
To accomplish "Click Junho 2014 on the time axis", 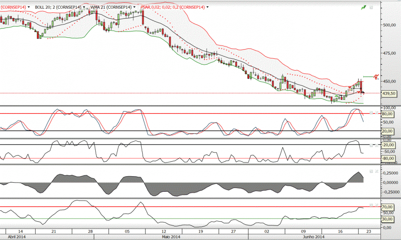I will coord(314,237).
